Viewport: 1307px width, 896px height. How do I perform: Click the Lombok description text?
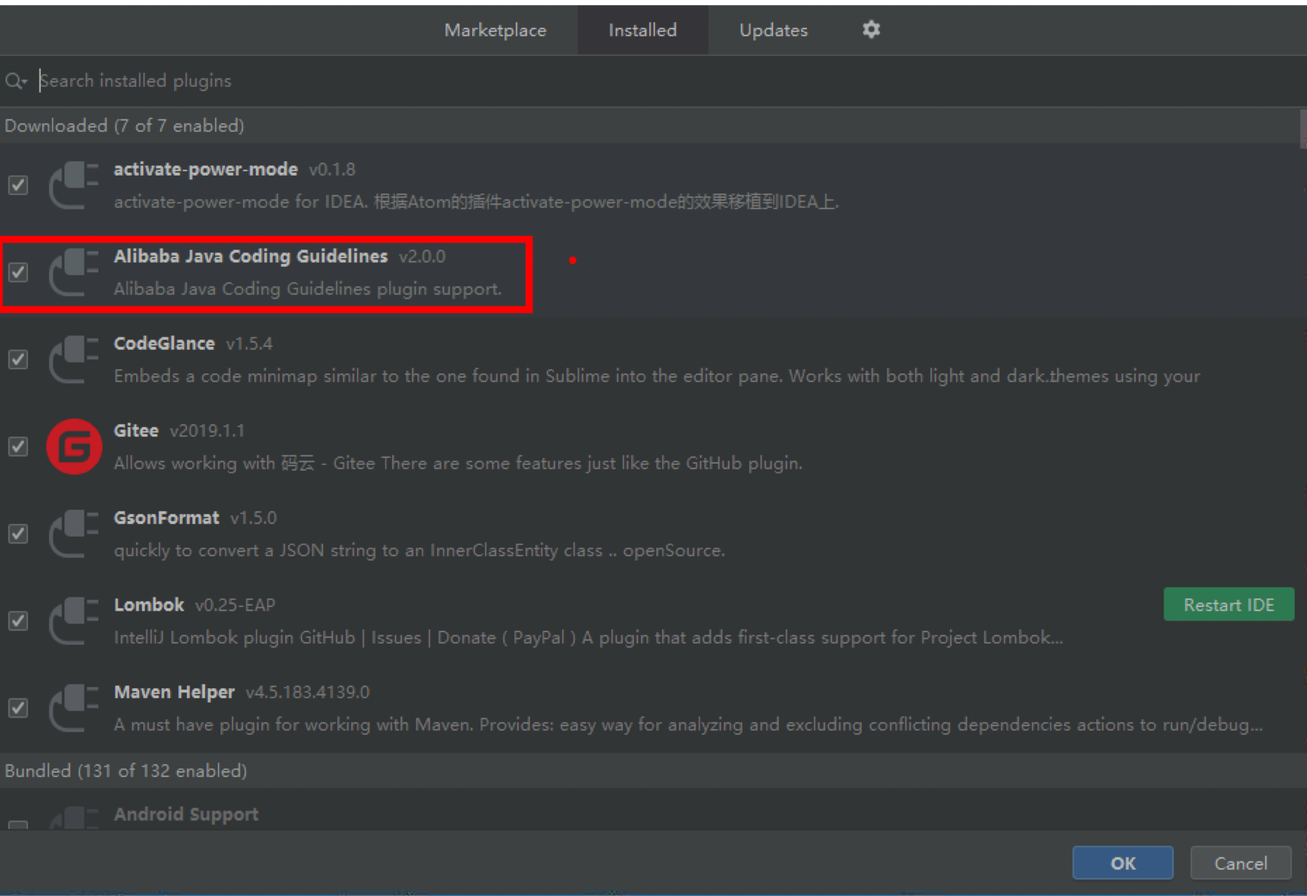(588, 638)
